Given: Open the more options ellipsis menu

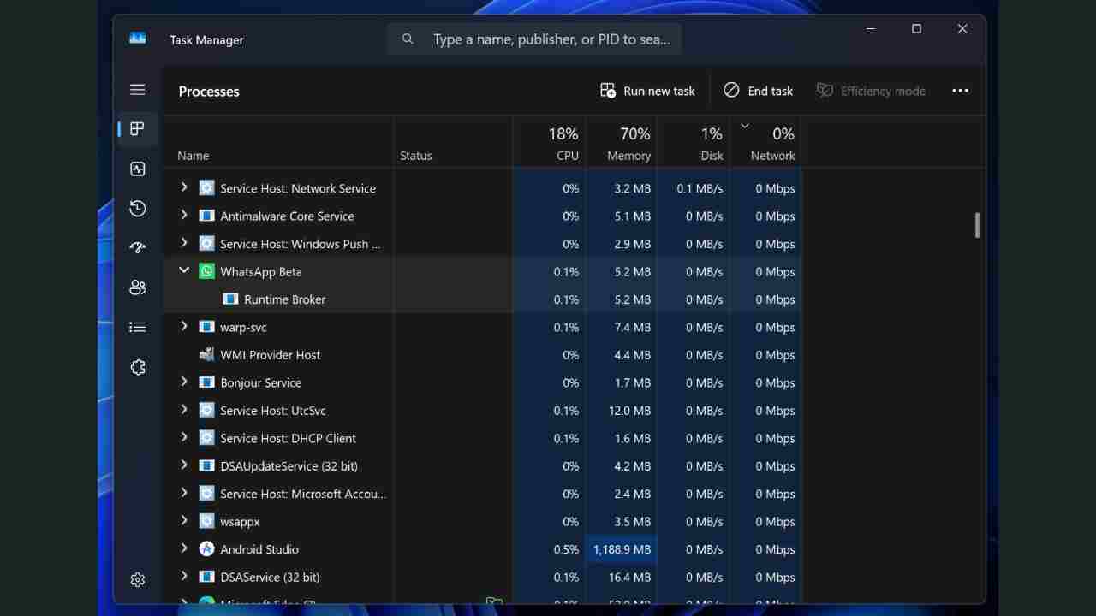Looking at the screenshot, I should (x=960, y=91).
